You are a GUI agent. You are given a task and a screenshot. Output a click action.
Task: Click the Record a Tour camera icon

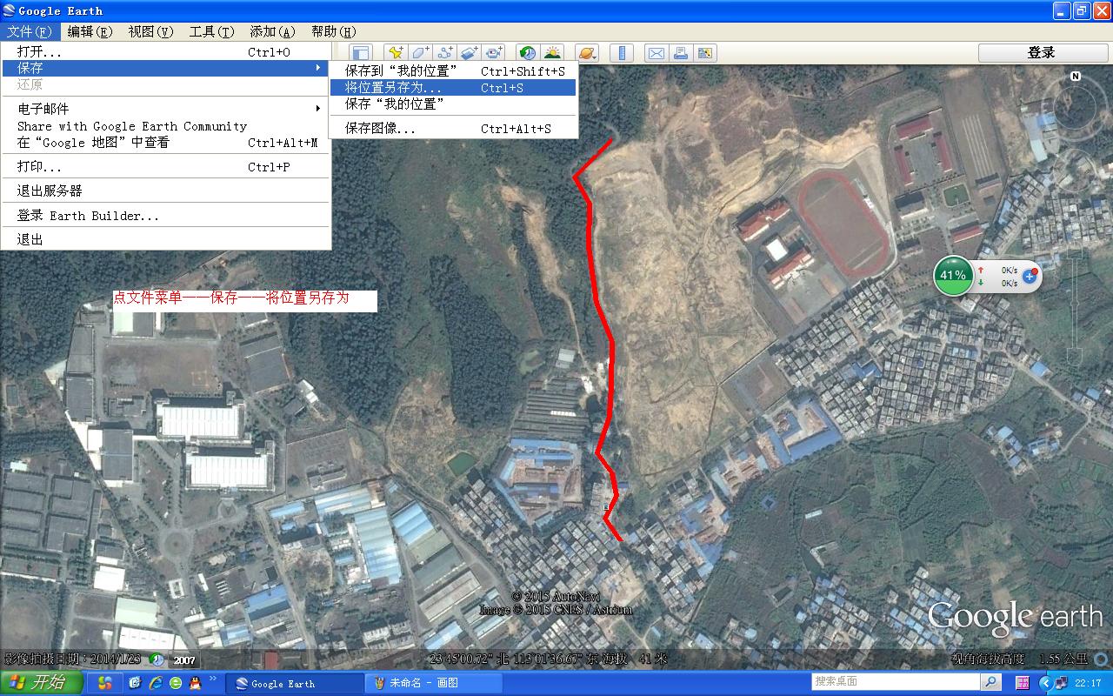[x=494, y=53]
